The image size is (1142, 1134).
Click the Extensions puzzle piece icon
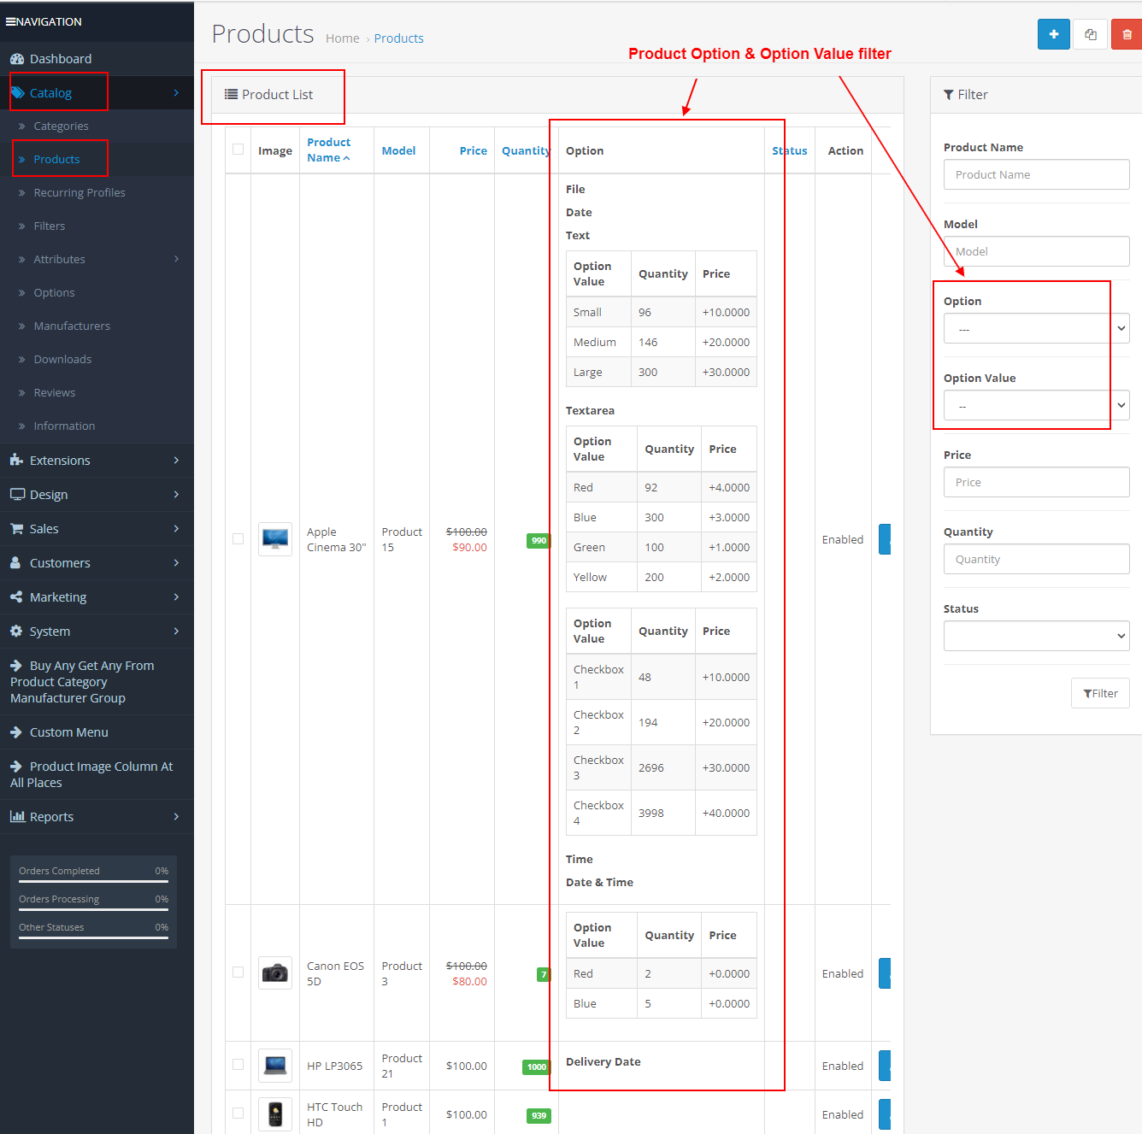(x=17, y=461)
